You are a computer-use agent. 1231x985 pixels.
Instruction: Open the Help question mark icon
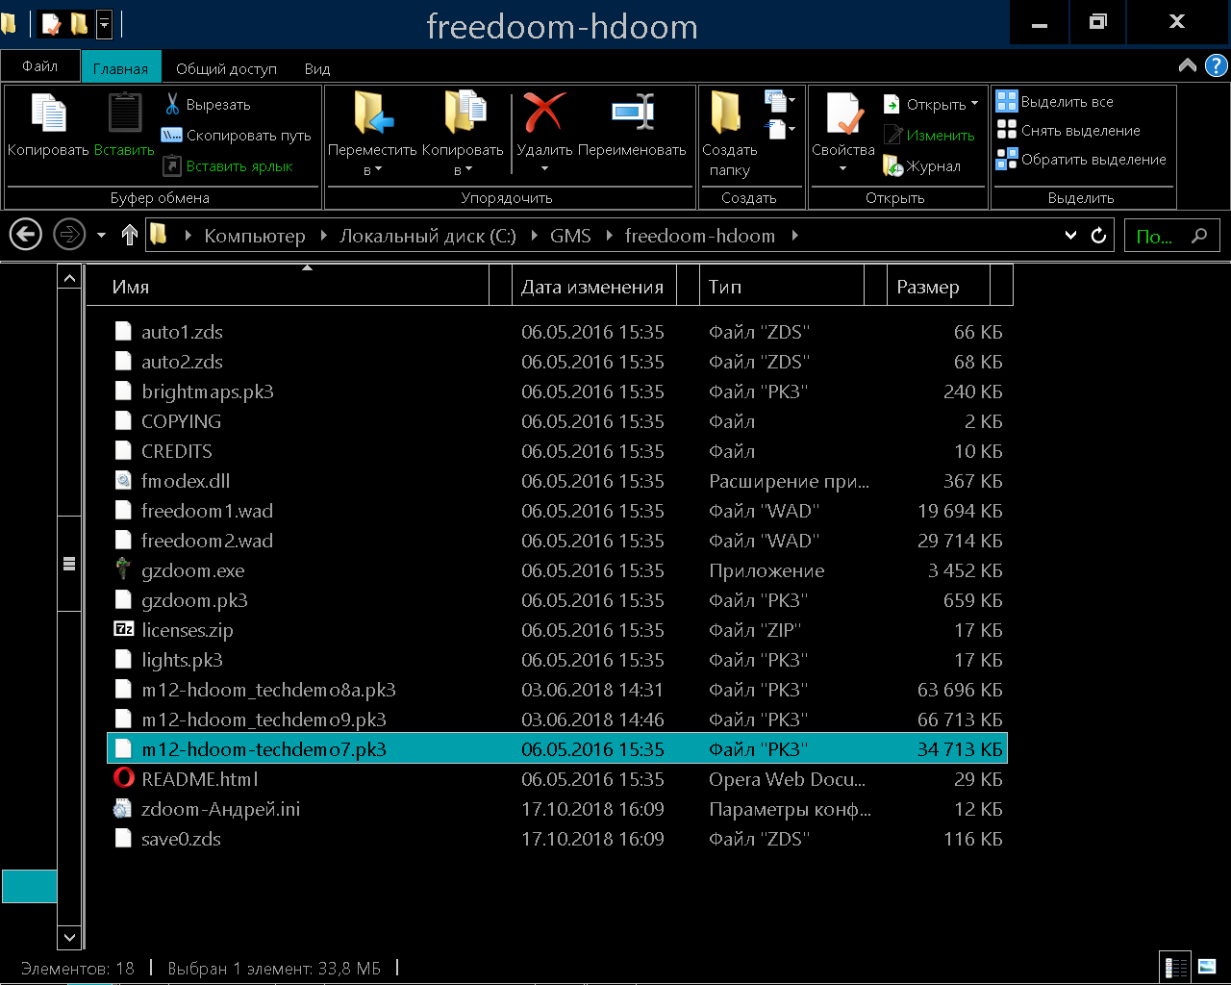point(1216,65)
